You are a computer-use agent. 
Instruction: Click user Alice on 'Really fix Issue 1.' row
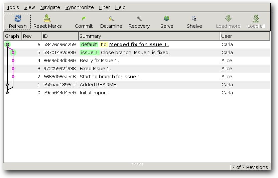coord(227,61)
